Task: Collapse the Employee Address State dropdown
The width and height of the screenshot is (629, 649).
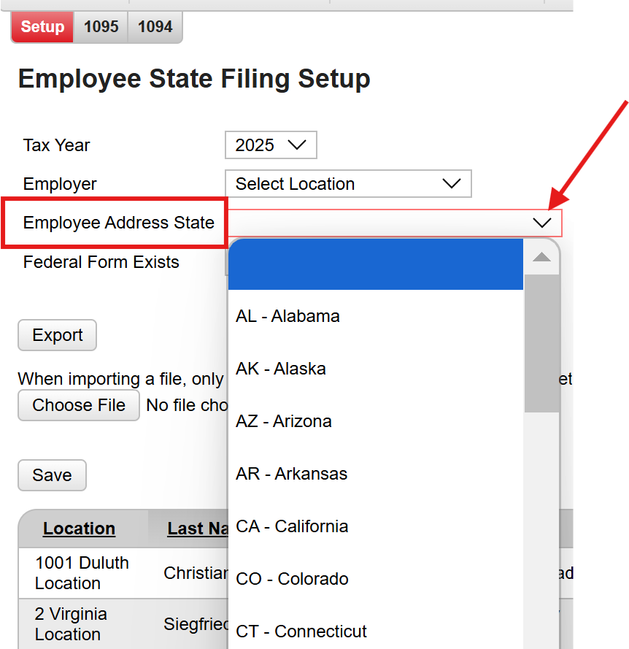Action: pos(541,222)
